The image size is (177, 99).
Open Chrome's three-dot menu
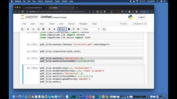(x=152, y=12)
